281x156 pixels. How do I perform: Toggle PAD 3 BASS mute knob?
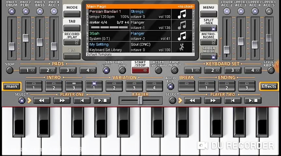[x=40, y=11]
